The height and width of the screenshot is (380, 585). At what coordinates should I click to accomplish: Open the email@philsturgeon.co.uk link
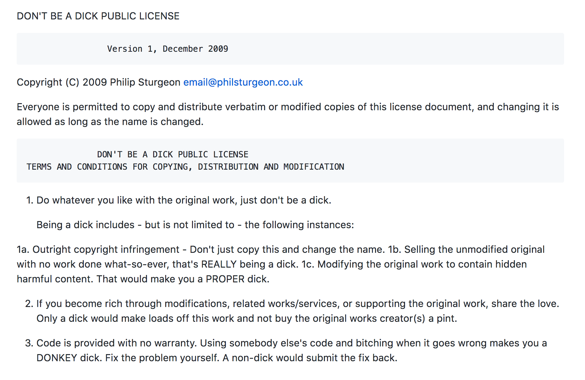coord(243,83)
